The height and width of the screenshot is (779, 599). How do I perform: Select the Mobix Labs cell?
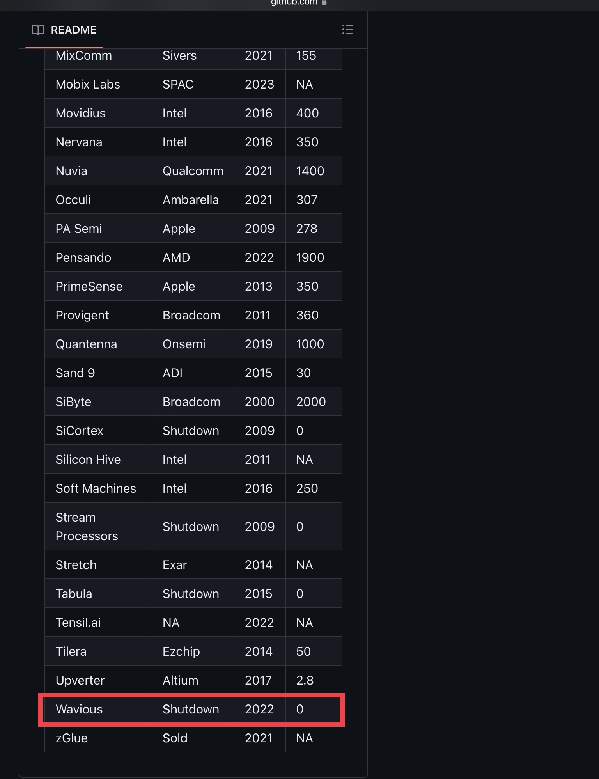point(88,84)
